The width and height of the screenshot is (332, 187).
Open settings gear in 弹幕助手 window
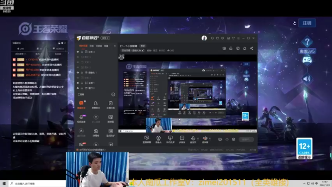click(62, 43)
